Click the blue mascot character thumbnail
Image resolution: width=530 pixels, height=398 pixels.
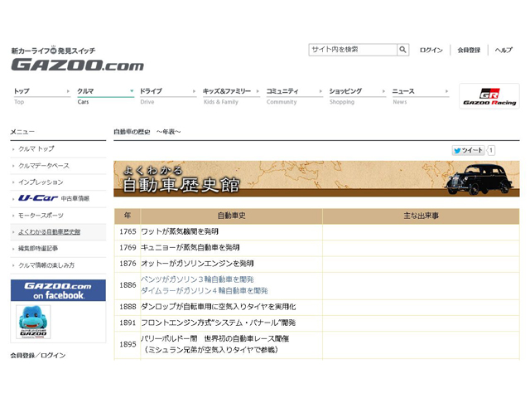click(33, 322)
